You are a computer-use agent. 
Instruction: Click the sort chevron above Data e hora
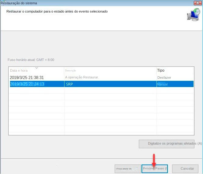[x=36, y=68]
